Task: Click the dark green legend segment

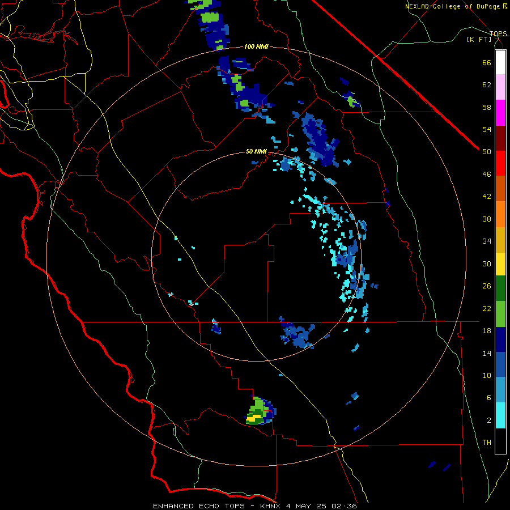Action: (500, 288)
